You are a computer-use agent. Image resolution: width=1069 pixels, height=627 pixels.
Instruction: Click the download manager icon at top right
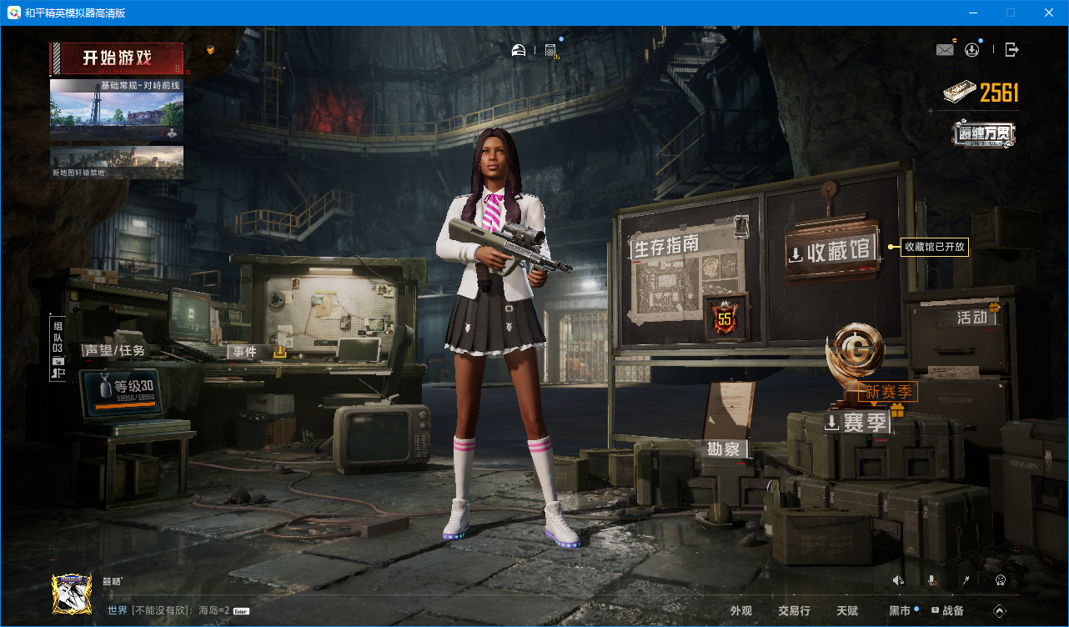click(971, 50)
